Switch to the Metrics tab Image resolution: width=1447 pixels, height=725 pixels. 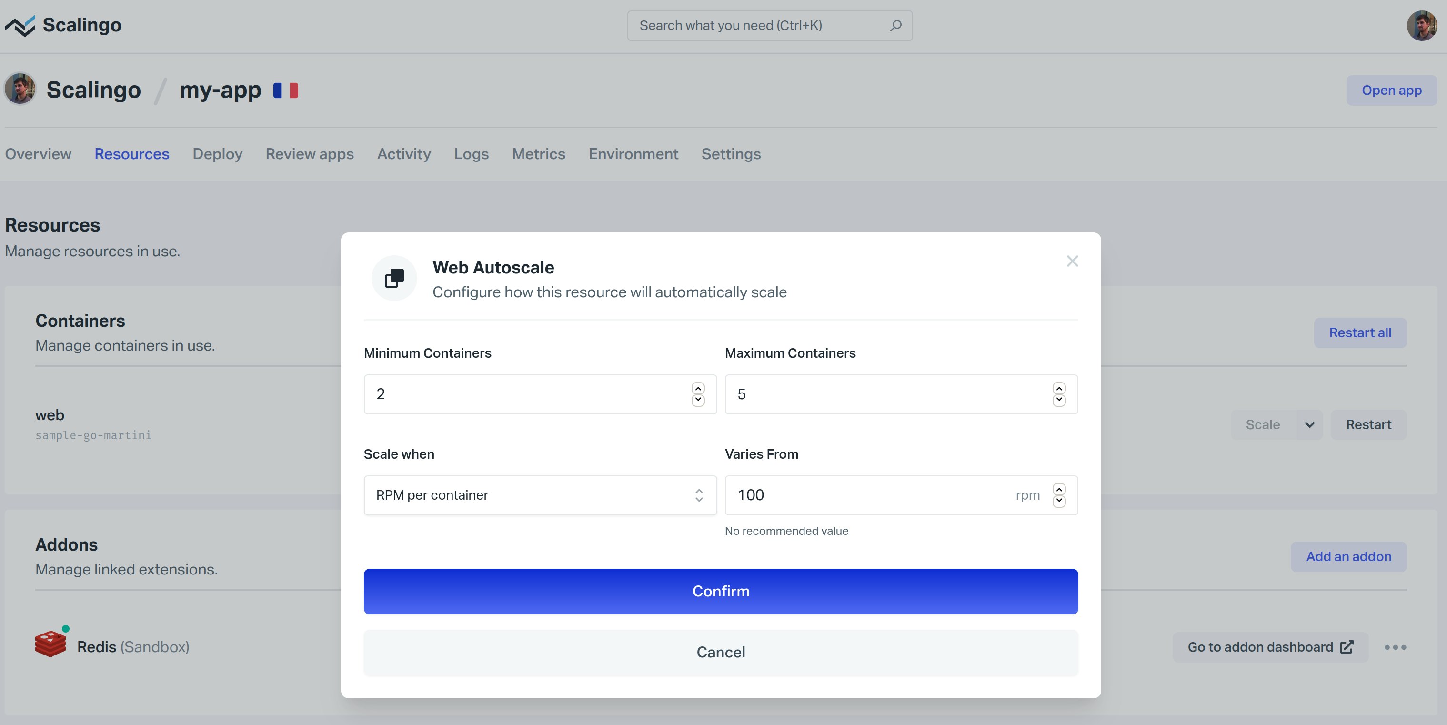coord(538,153)
